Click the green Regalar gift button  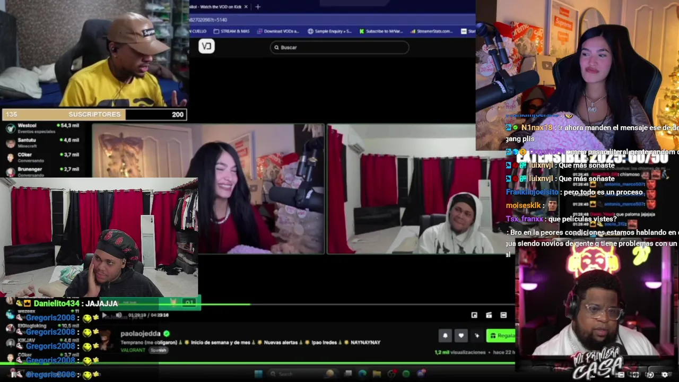[x=501, y=335]
